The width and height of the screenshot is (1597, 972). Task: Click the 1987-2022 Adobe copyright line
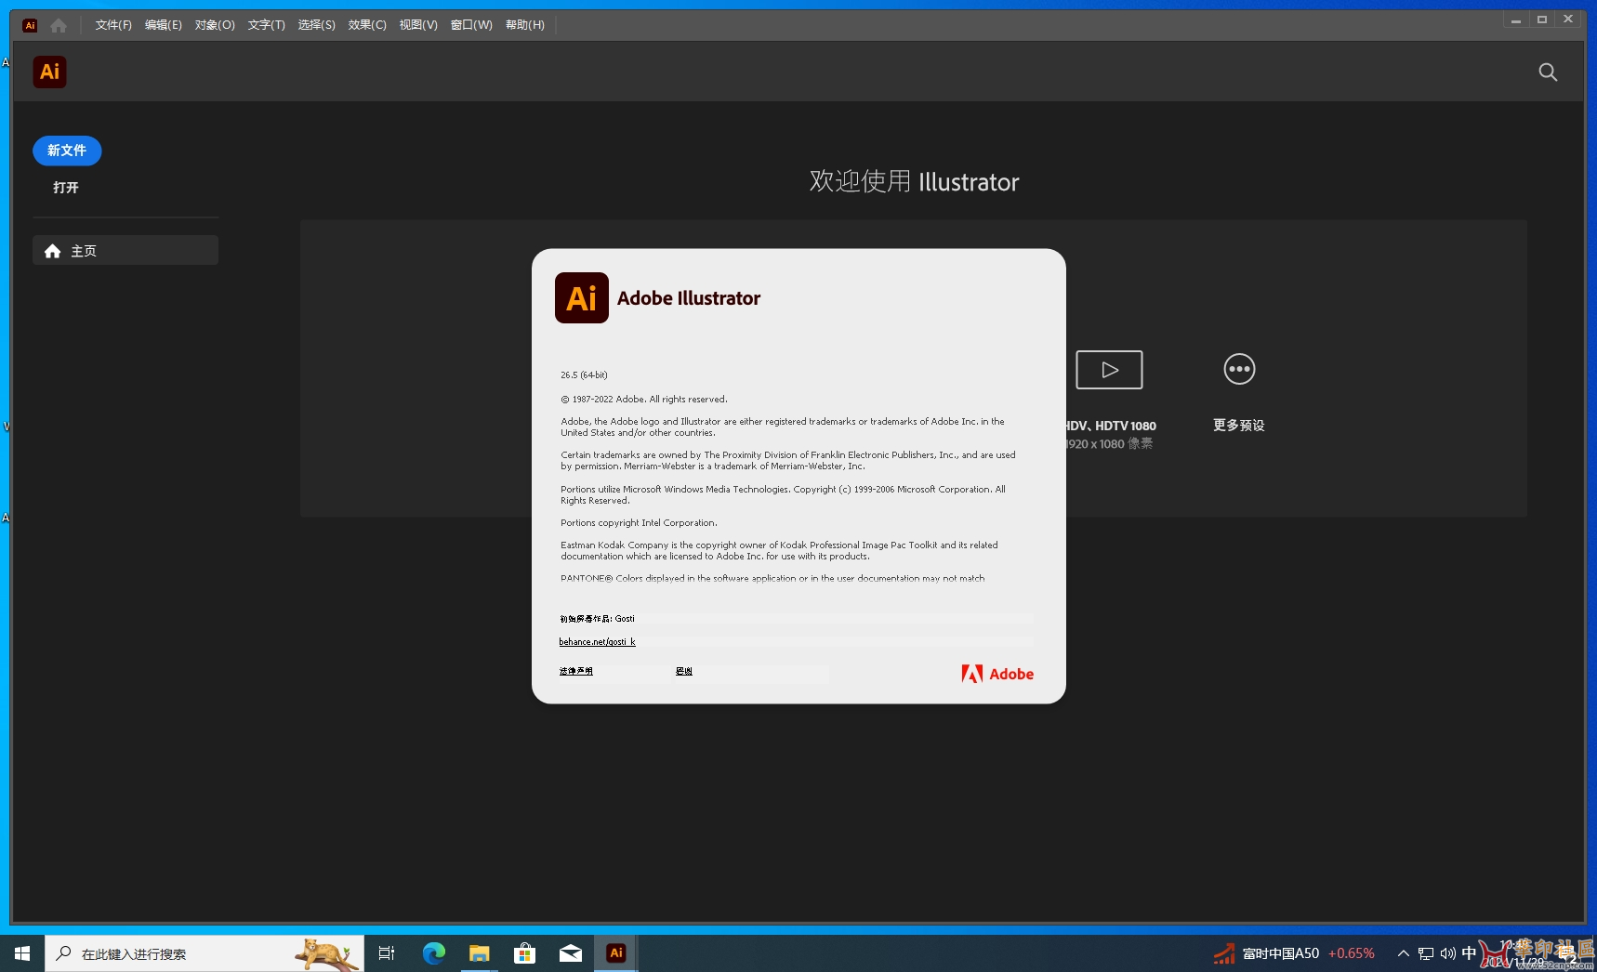tap(644, 400)
